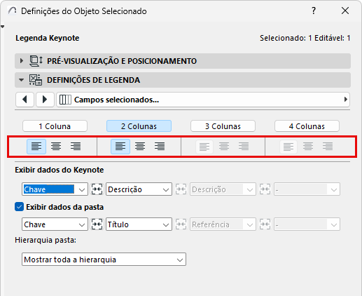Set right alignment for column 2
This screenshot has width=362, height=296.
tap(160, 147)
